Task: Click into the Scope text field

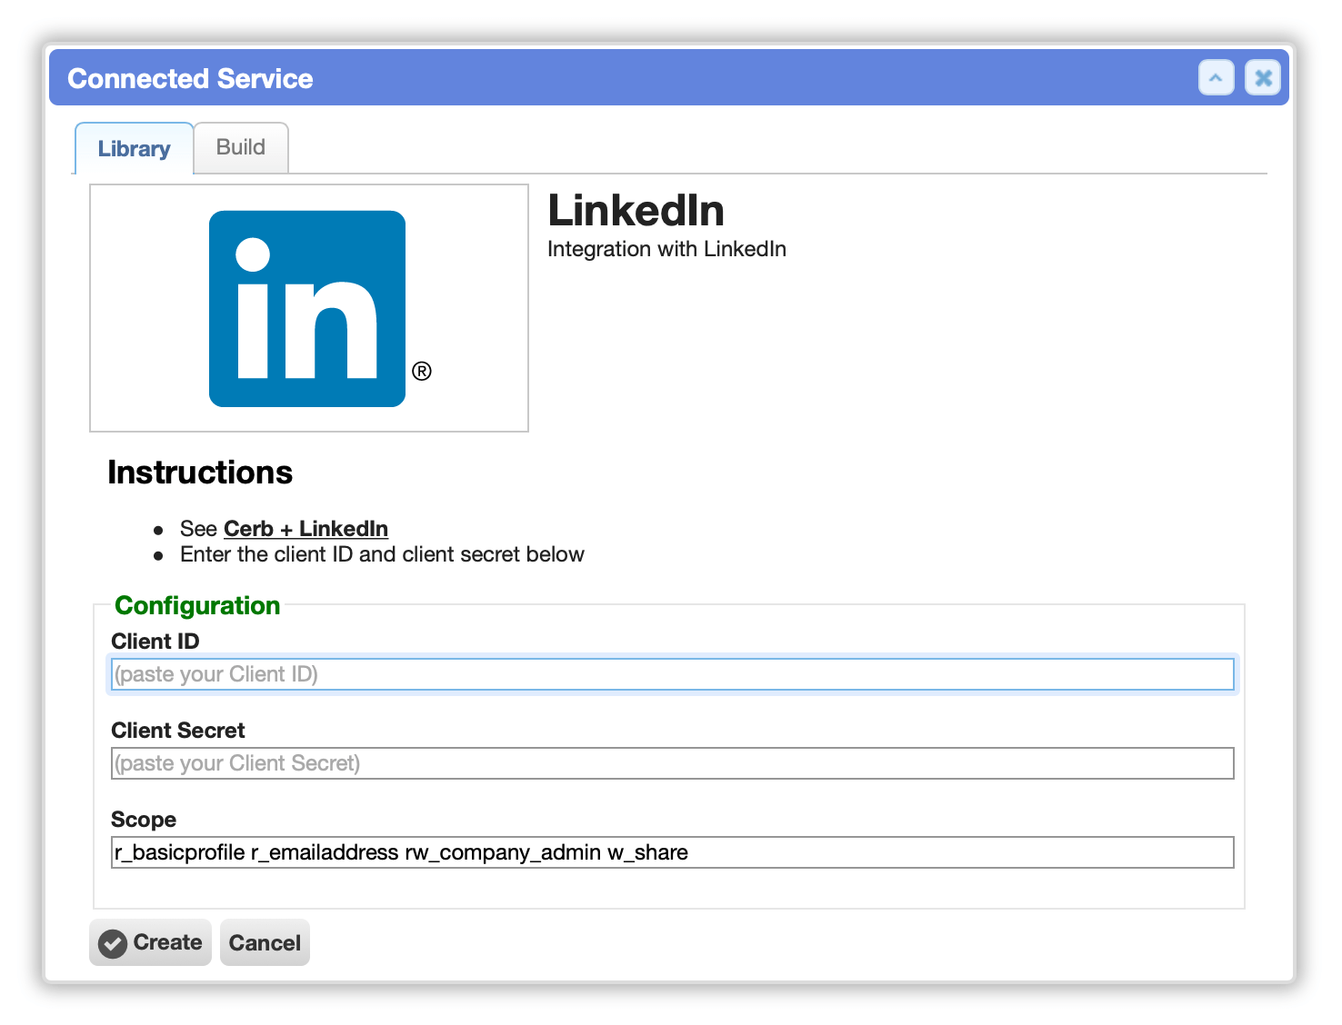Action: click(x=673, y=852)
